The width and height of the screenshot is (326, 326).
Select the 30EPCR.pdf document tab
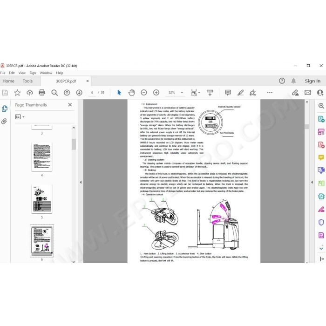pos(66,81)
